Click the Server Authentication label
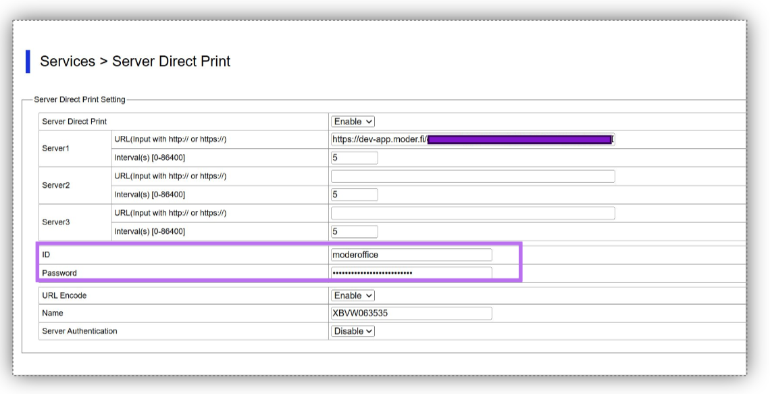 [x=80, y=331]
